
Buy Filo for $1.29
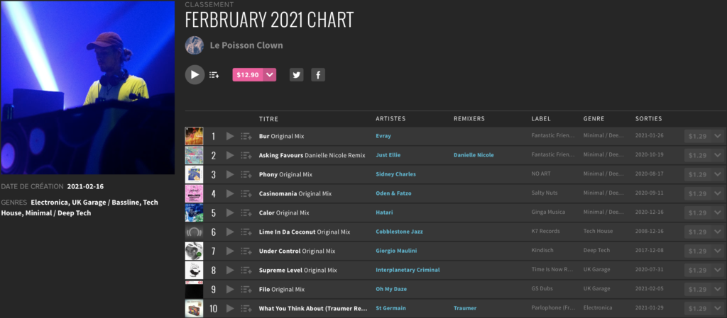tap(698, 290)
